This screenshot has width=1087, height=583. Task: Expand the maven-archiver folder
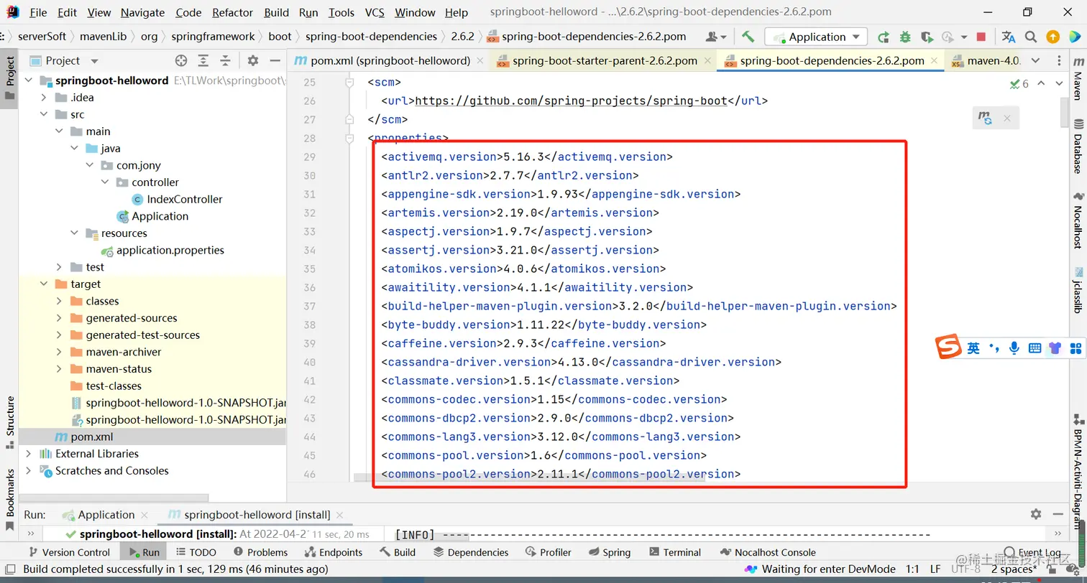(59, 352)
